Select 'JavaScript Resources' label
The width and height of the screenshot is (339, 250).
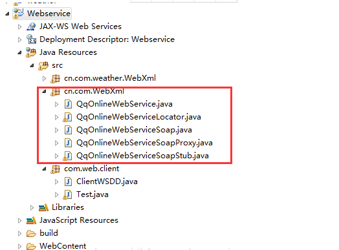point(79,220)
